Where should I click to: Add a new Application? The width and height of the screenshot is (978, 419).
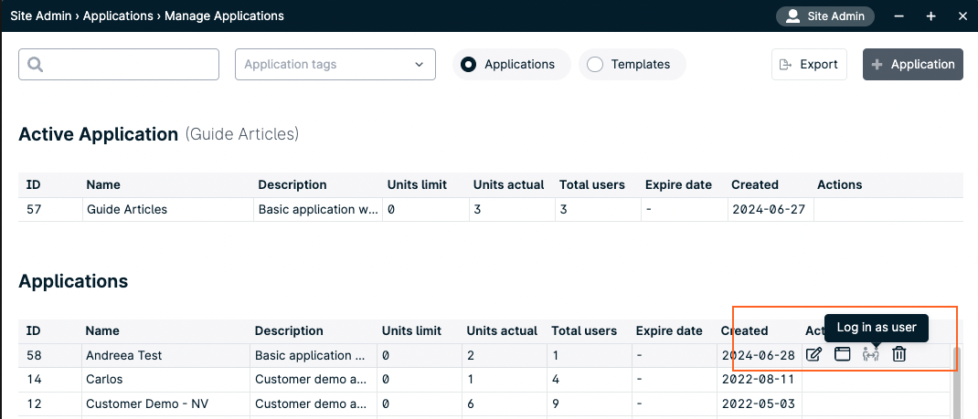click(x=912, y=64)
